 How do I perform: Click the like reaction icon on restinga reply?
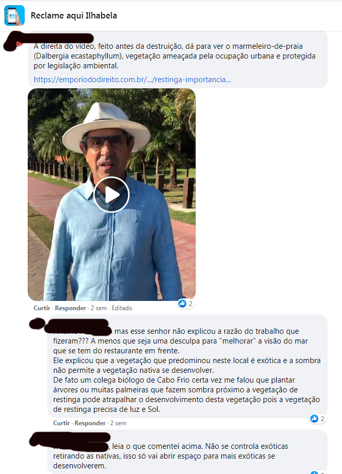(314, 419)
